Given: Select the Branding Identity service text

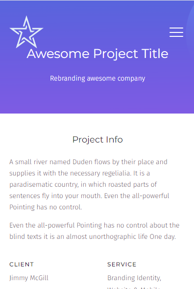Looking at the screenshot, I should pyautogui.click(x=134, y=278).
